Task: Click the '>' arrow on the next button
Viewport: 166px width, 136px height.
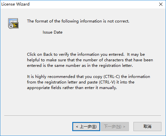Action: point(124,127)
